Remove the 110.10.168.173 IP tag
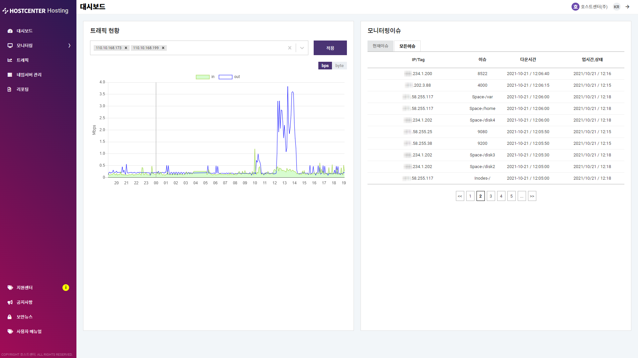638x358 pixels. (x=126, y=48)
